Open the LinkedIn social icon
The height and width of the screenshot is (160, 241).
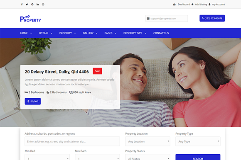[x=38, y=4]
